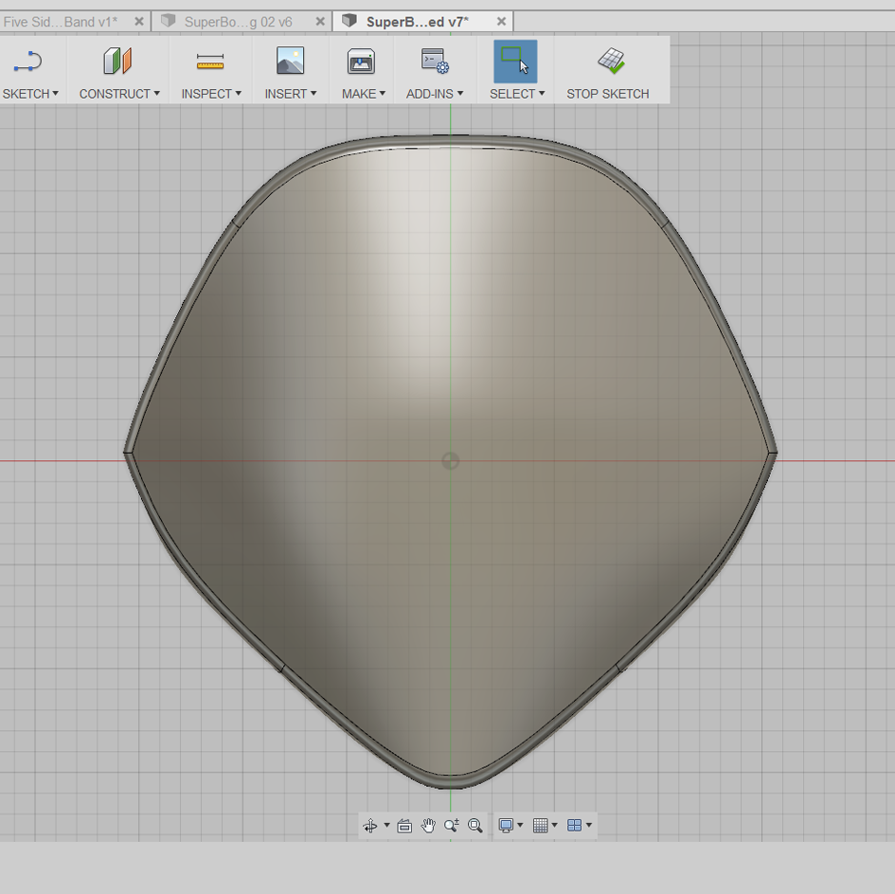Click the Look At icon in navigation bar

click(404, 826)
